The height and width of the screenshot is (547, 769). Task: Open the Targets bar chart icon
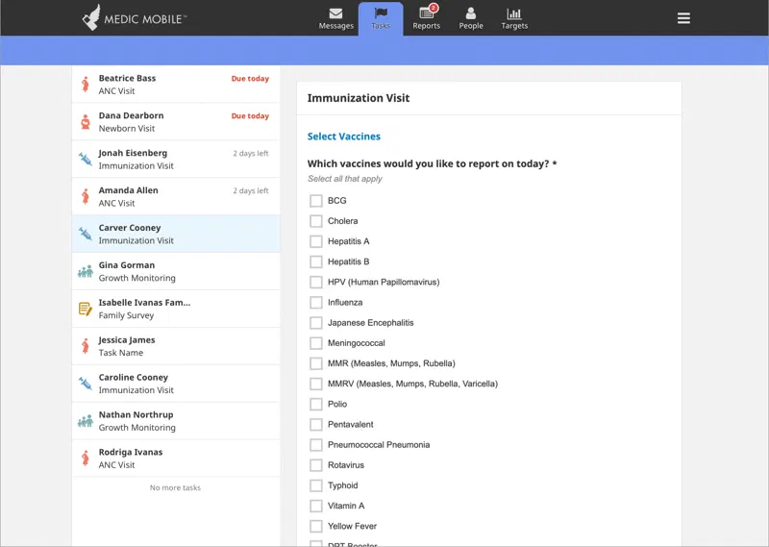514,13
